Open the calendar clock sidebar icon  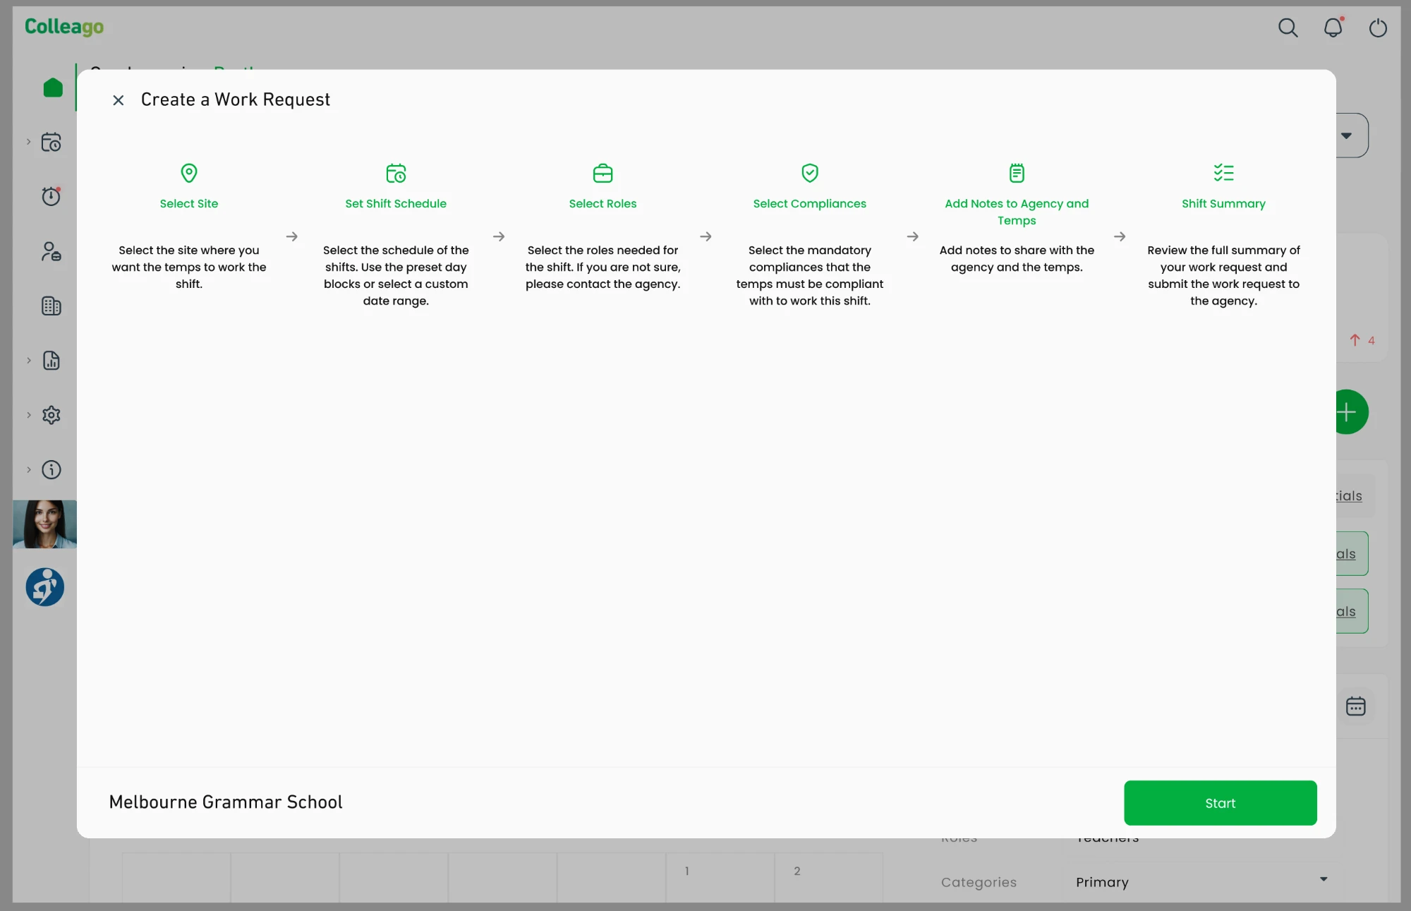coord(51,142)
